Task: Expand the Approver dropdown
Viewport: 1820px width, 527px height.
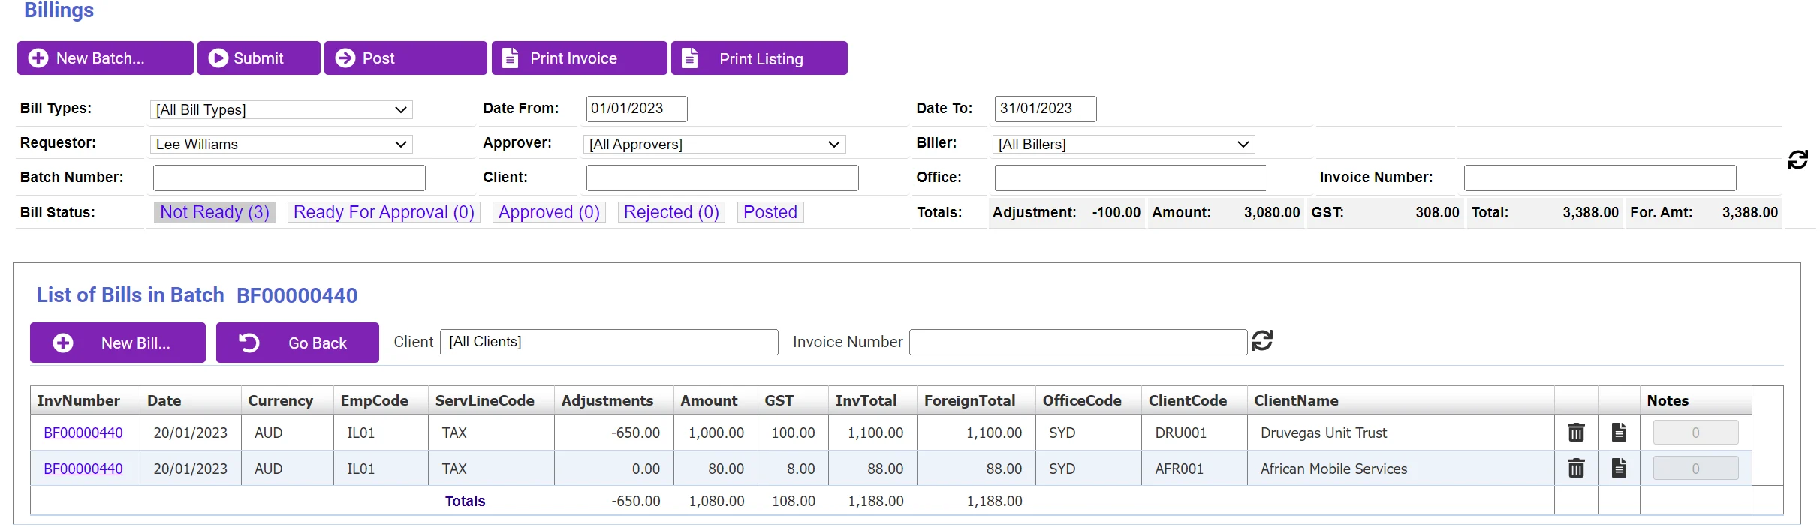Action: [714, 144]
